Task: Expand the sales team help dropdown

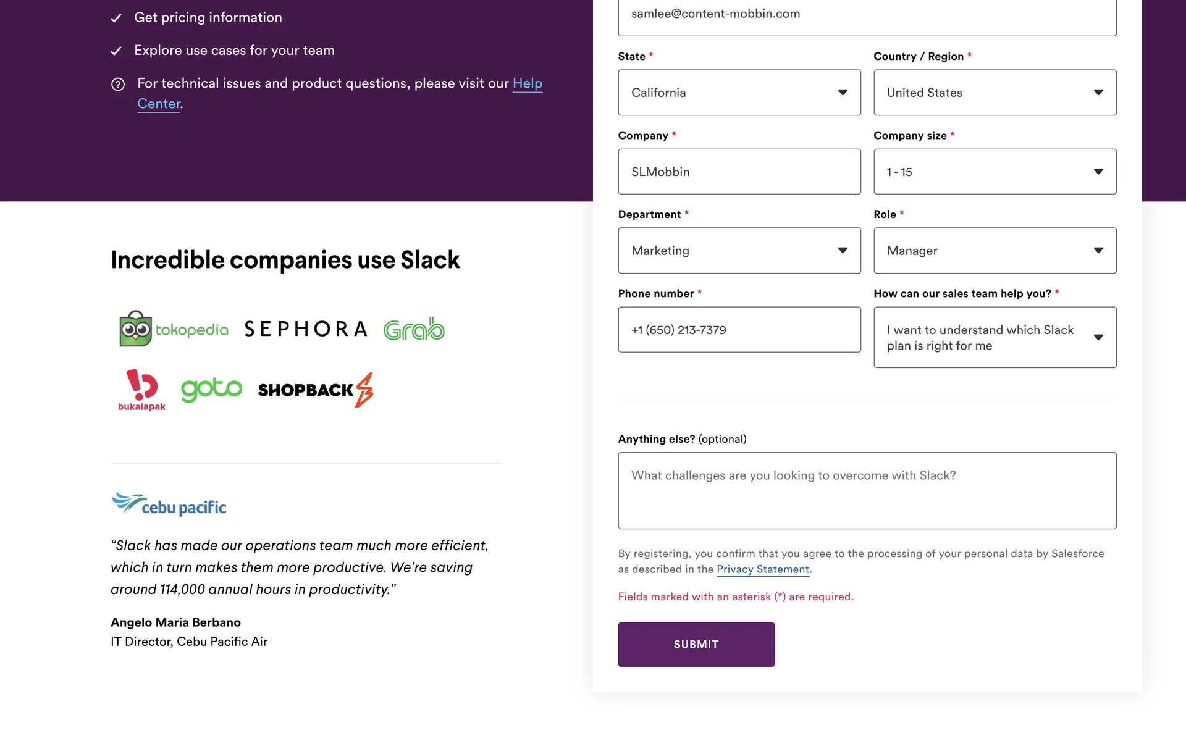Action: [995, 337]
